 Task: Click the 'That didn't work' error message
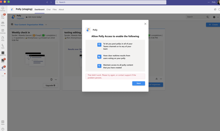point(115,76)
